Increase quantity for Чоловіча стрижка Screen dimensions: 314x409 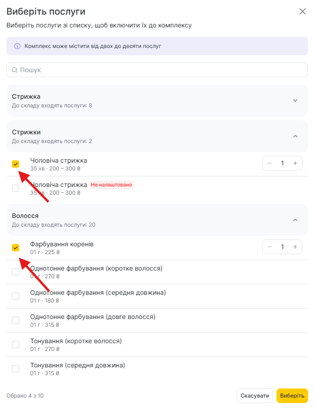[295, 163]
